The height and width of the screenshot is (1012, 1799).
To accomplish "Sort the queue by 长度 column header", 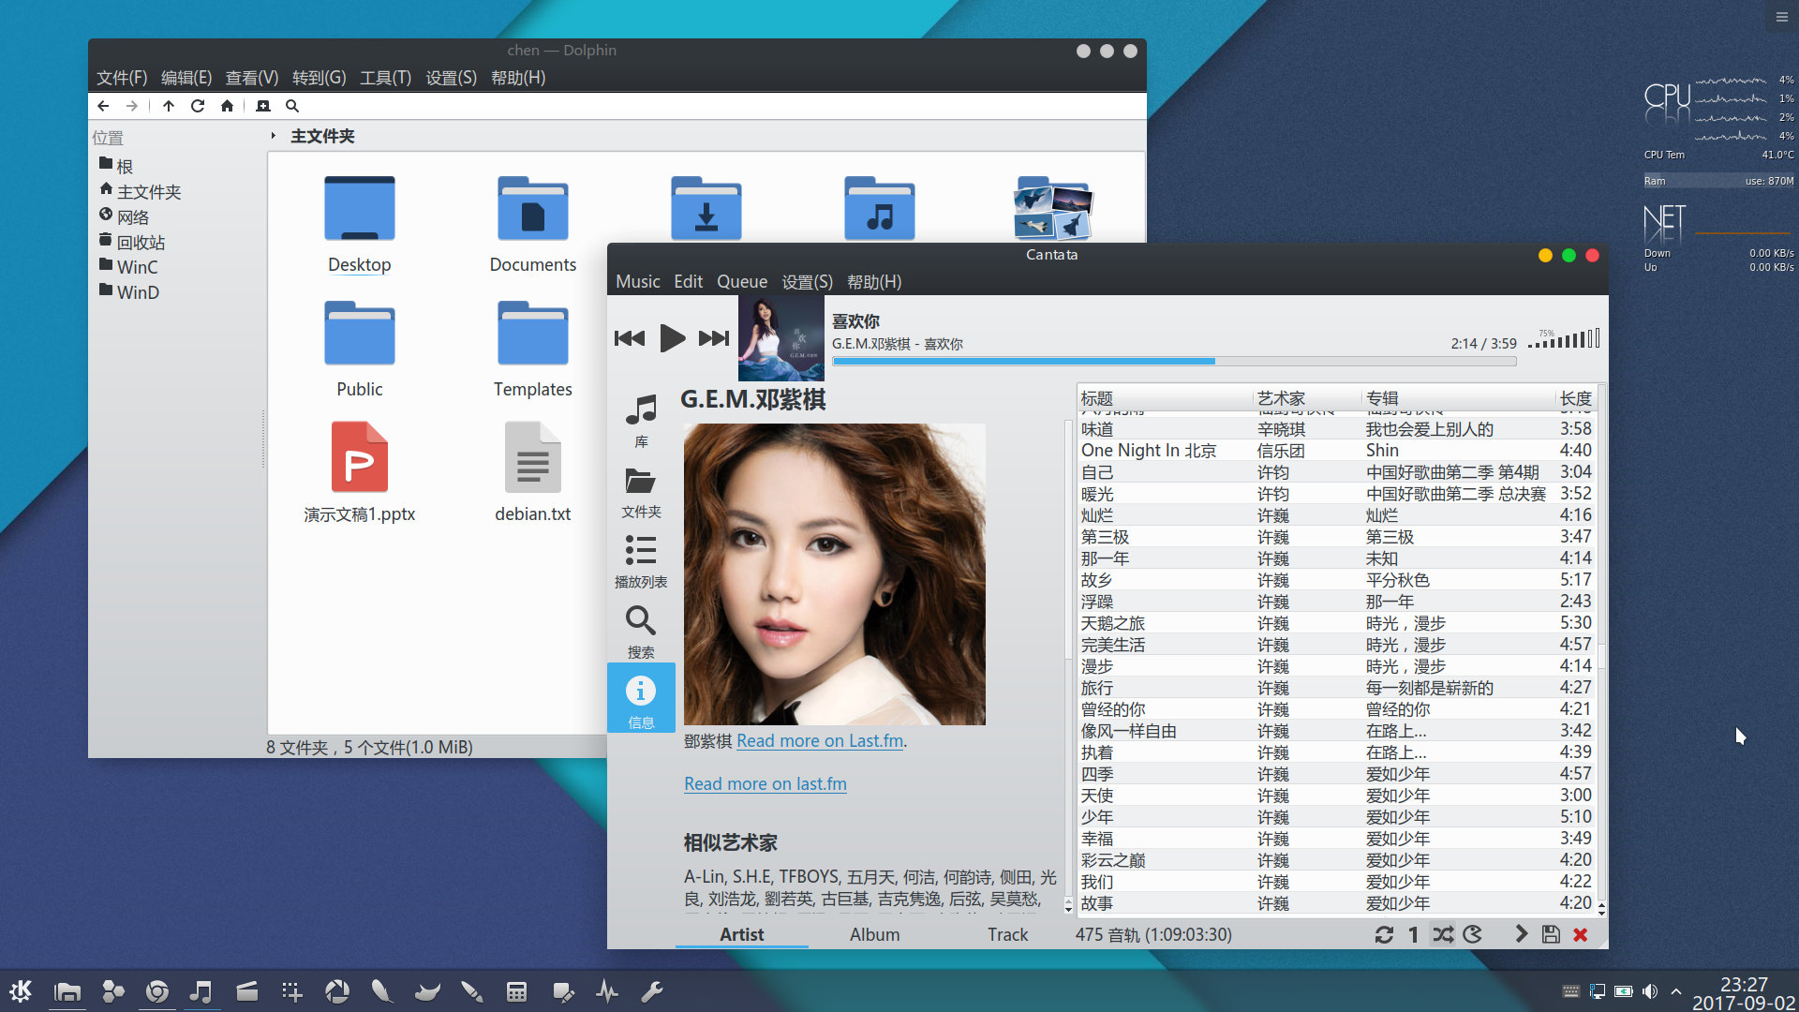I will 1575,398.
